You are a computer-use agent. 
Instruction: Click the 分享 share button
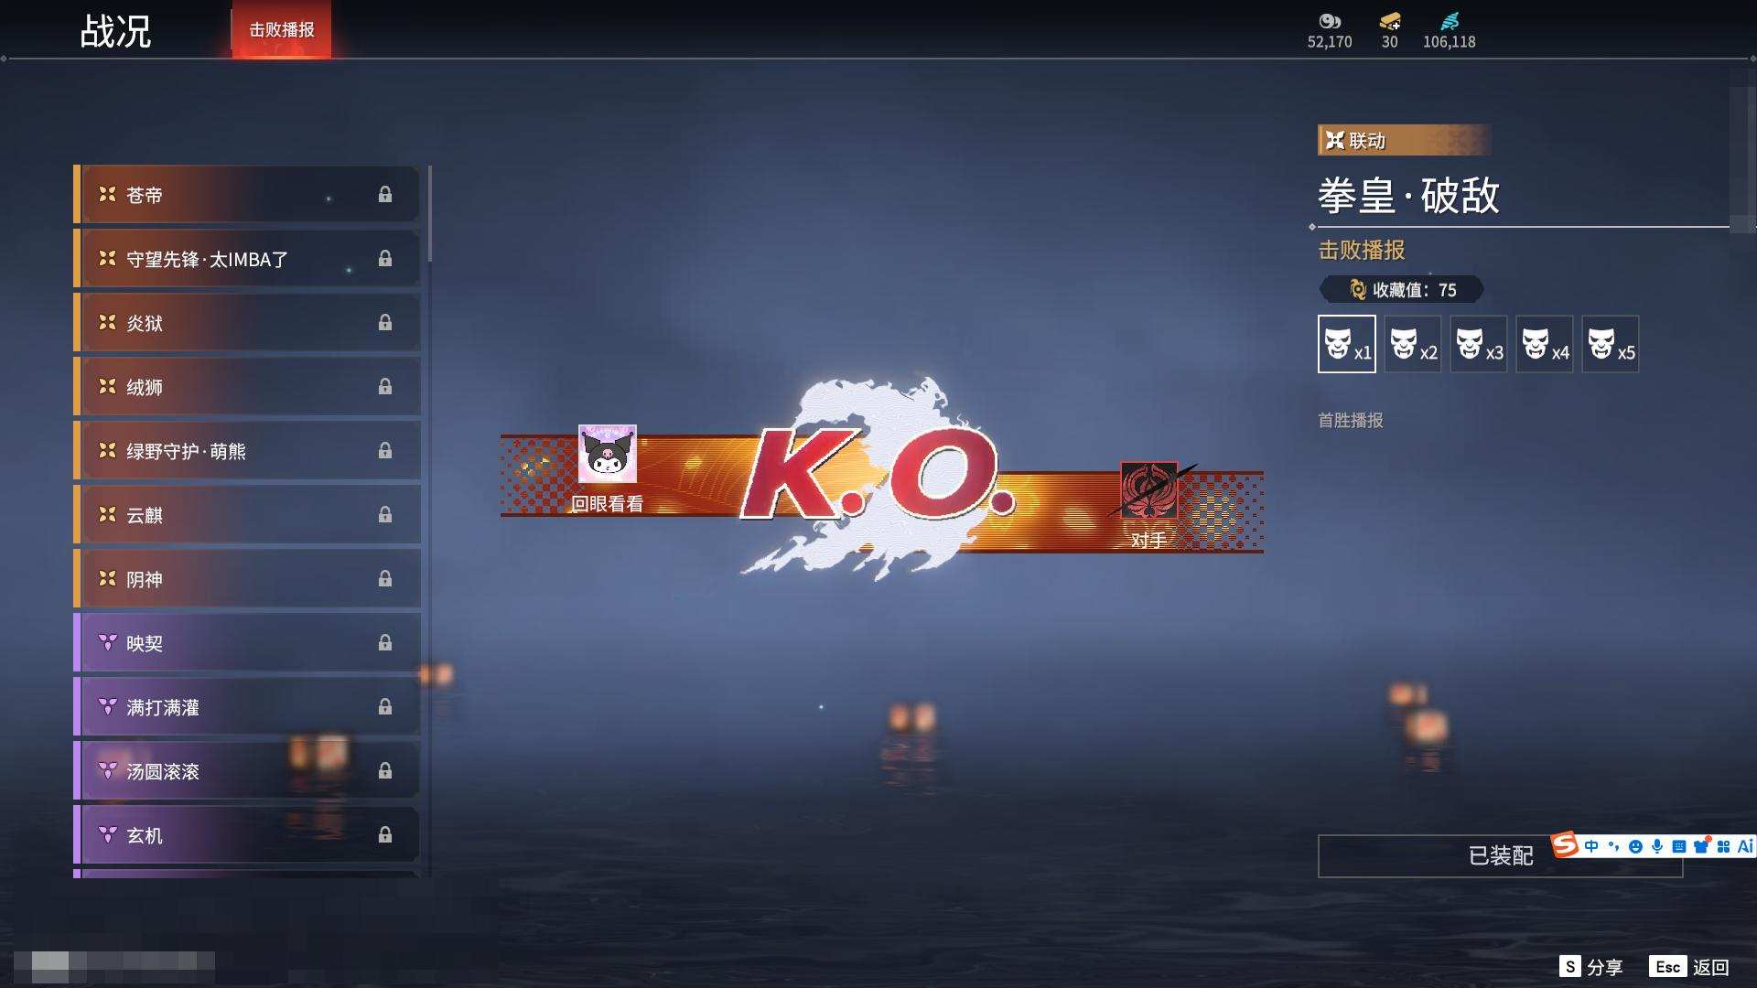pos(1591,967)
